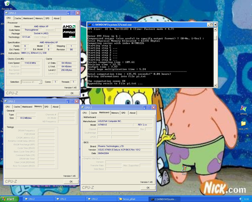Minimize the cmd.exe window
252x202 pixels.
click(208, 24)
